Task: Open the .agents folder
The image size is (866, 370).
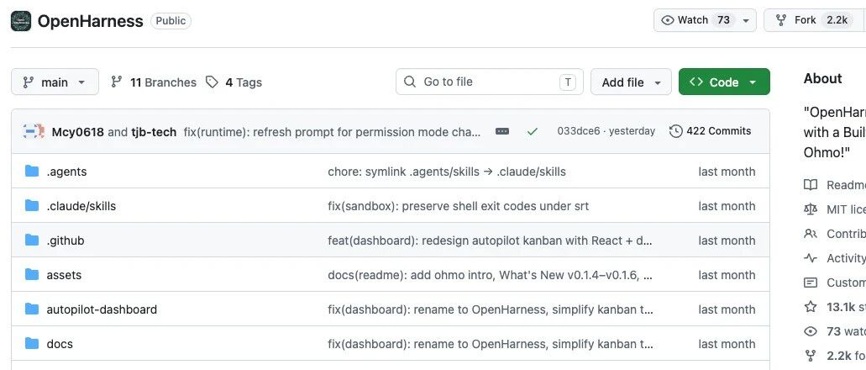Action: pyautogui.click(x=66, y=172)
